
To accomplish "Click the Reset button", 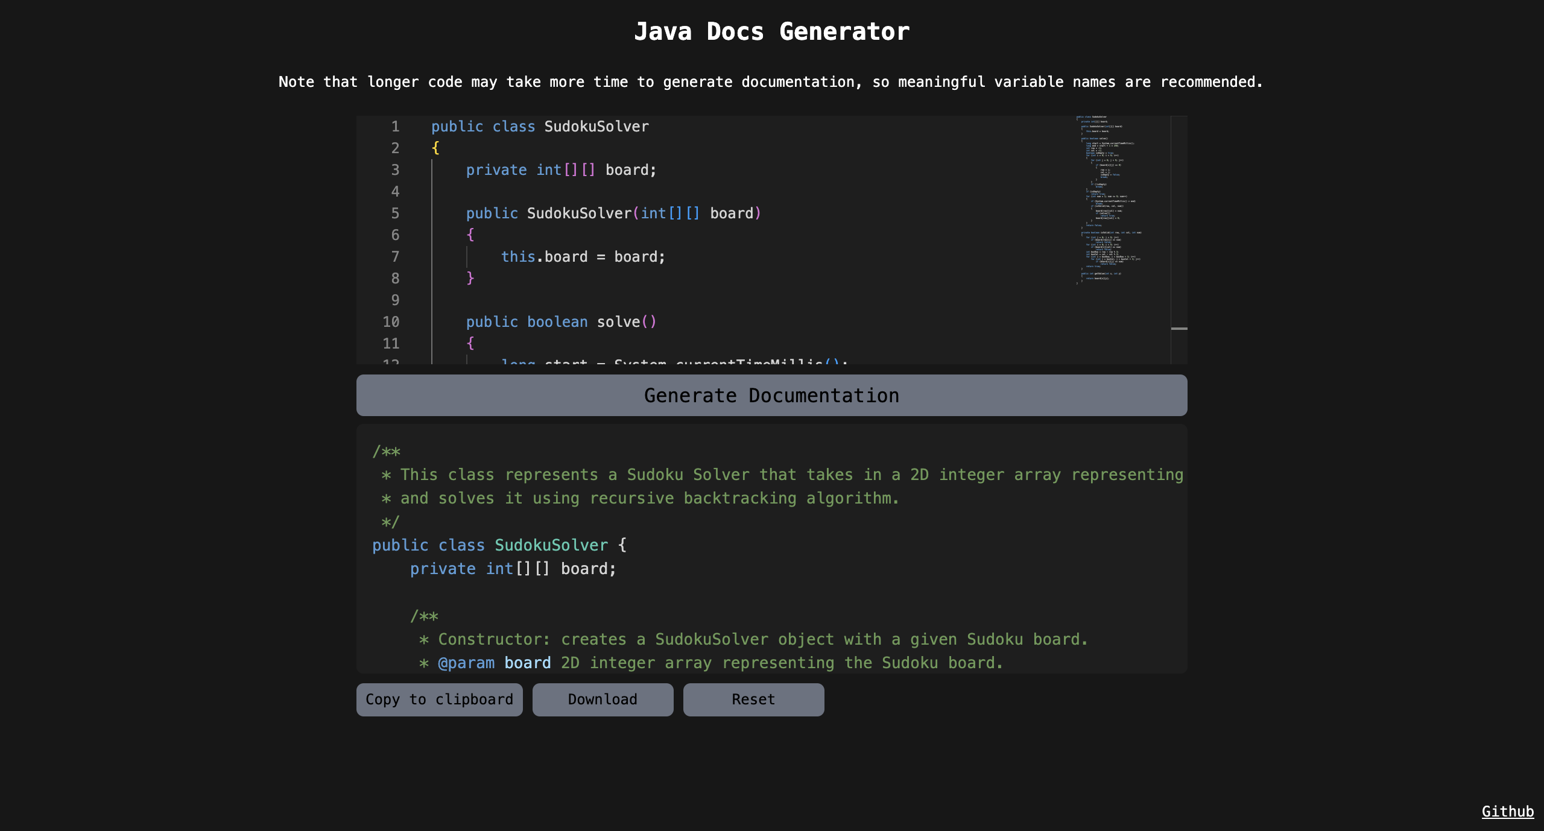I will point(753,700).
